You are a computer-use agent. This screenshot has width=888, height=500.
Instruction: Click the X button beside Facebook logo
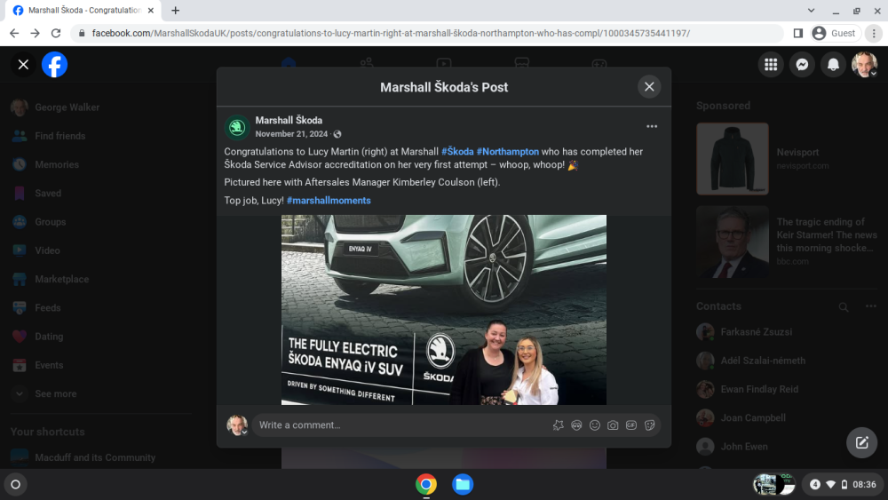(x=23, y=65)
